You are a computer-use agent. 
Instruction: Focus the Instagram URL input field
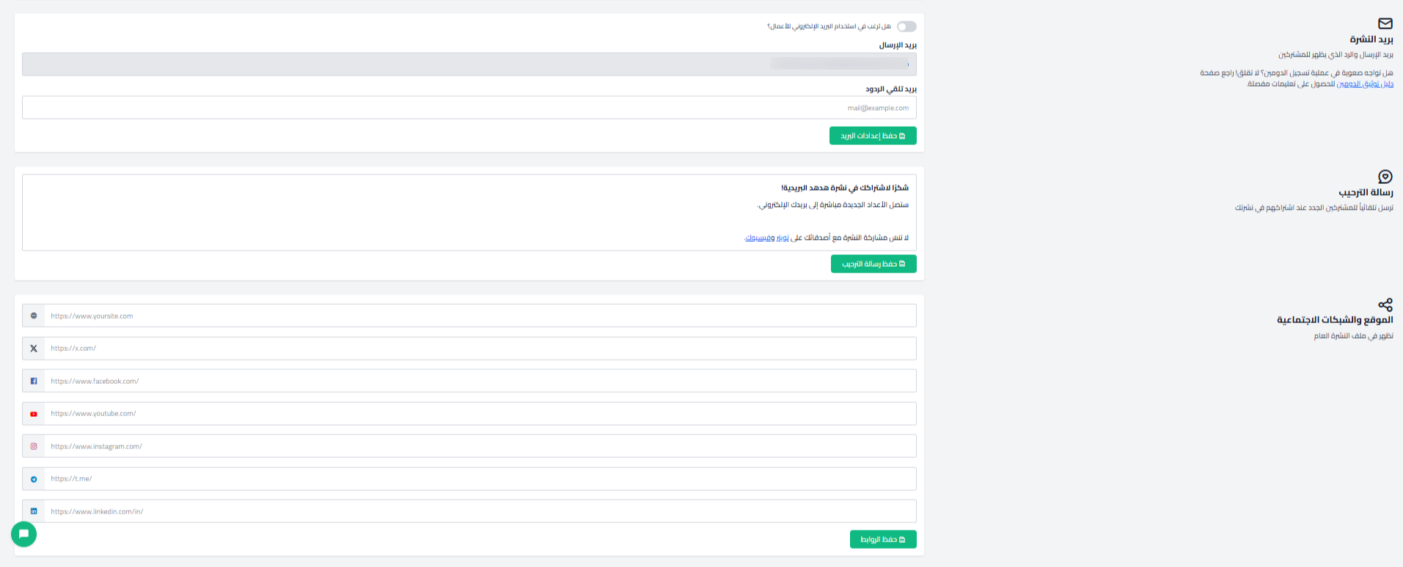click(x=480, y=446)
